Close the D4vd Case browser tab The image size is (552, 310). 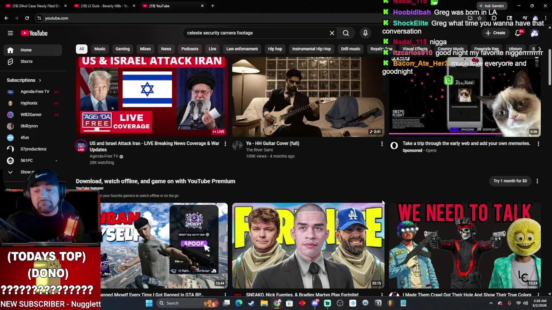66,6
